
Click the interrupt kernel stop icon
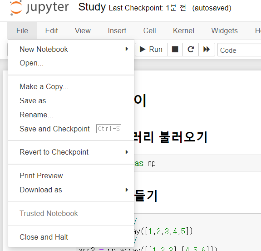(175, 50)
